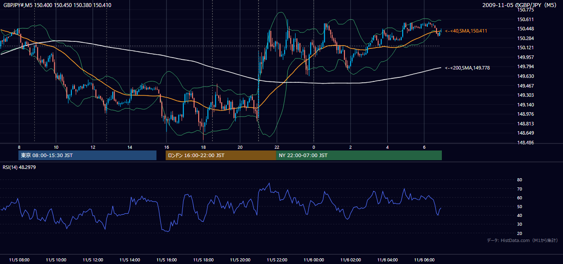Click bottom timeline label 11/5 20:00
Viewport: 563px width, 264px height.
pos(240,260)
